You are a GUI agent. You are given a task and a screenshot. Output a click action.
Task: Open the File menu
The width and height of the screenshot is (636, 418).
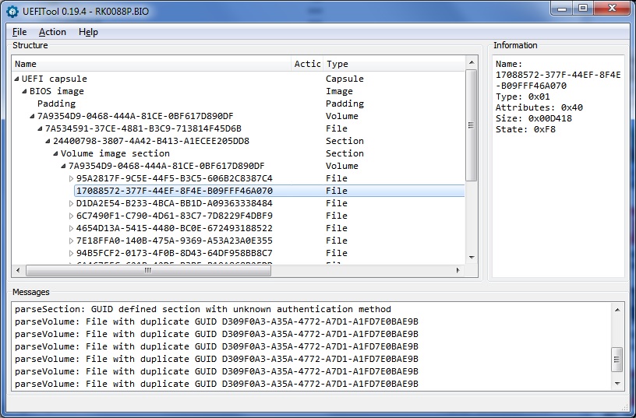19,32
